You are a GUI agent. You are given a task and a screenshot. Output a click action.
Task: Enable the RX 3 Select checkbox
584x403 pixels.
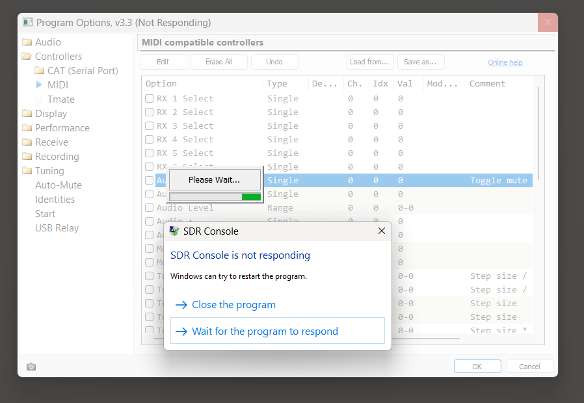(150, 126)
